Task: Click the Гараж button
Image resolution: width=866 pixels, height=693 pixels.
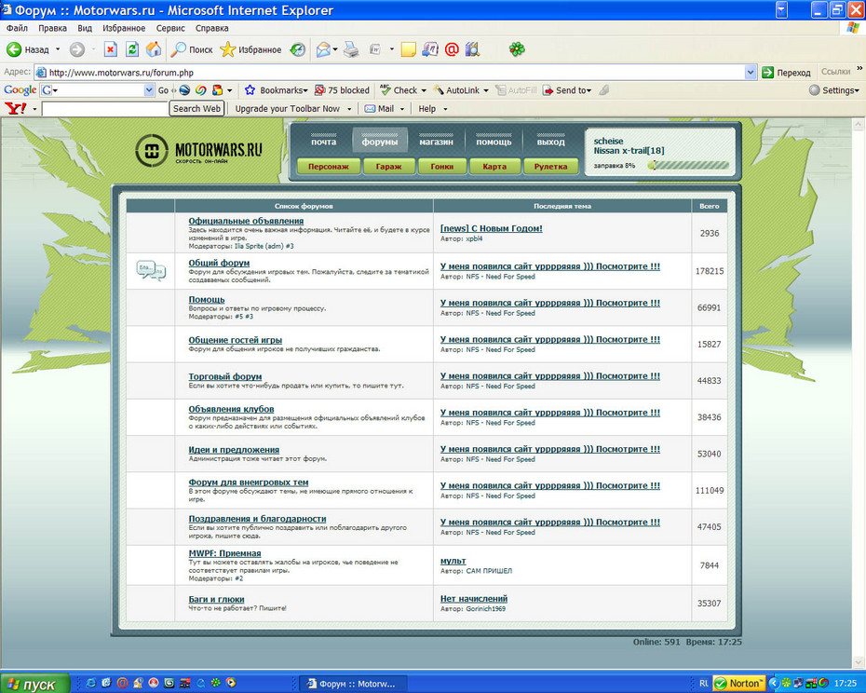Action: (389, 167)
